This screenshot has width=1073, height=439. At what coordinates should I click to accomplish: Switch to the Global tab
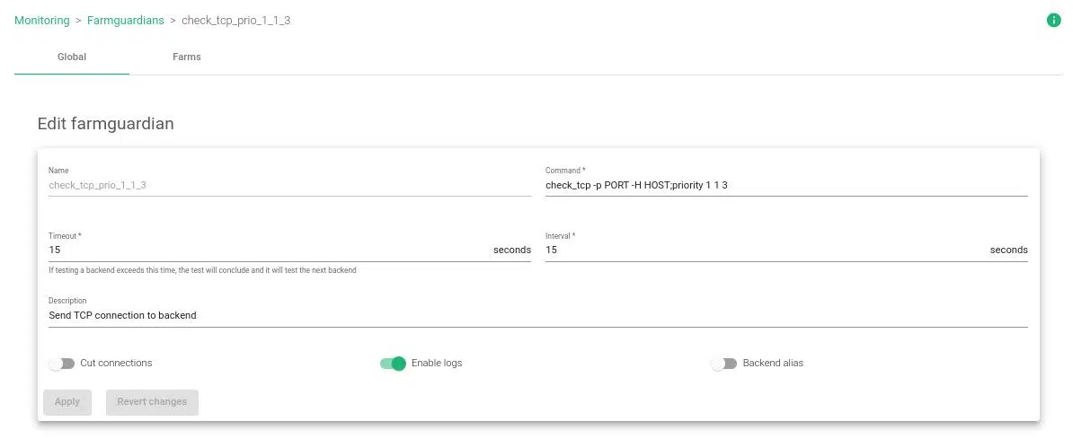tap(72, 57)
